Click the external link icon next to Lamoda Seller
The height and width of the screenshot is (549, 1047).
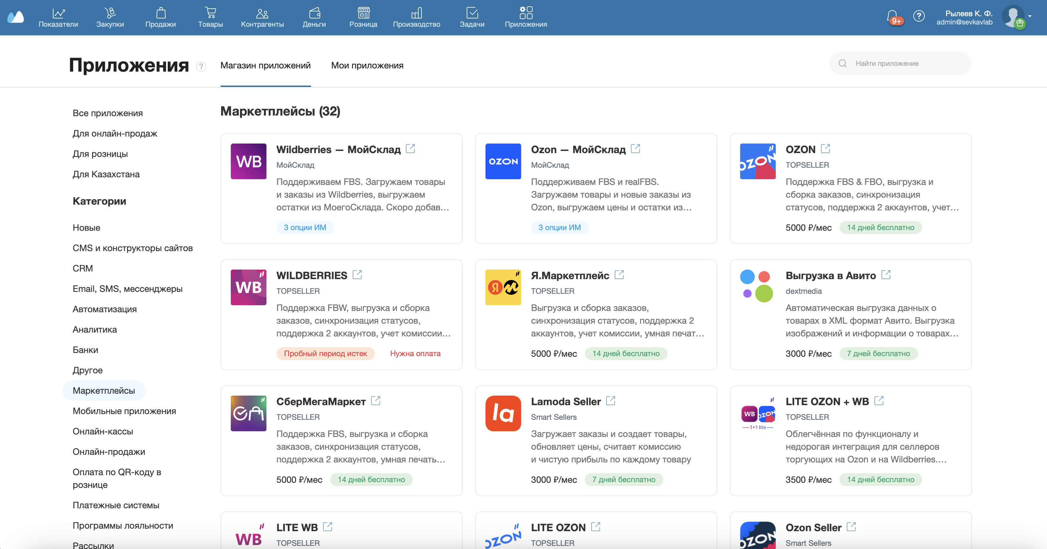(611, 401)
